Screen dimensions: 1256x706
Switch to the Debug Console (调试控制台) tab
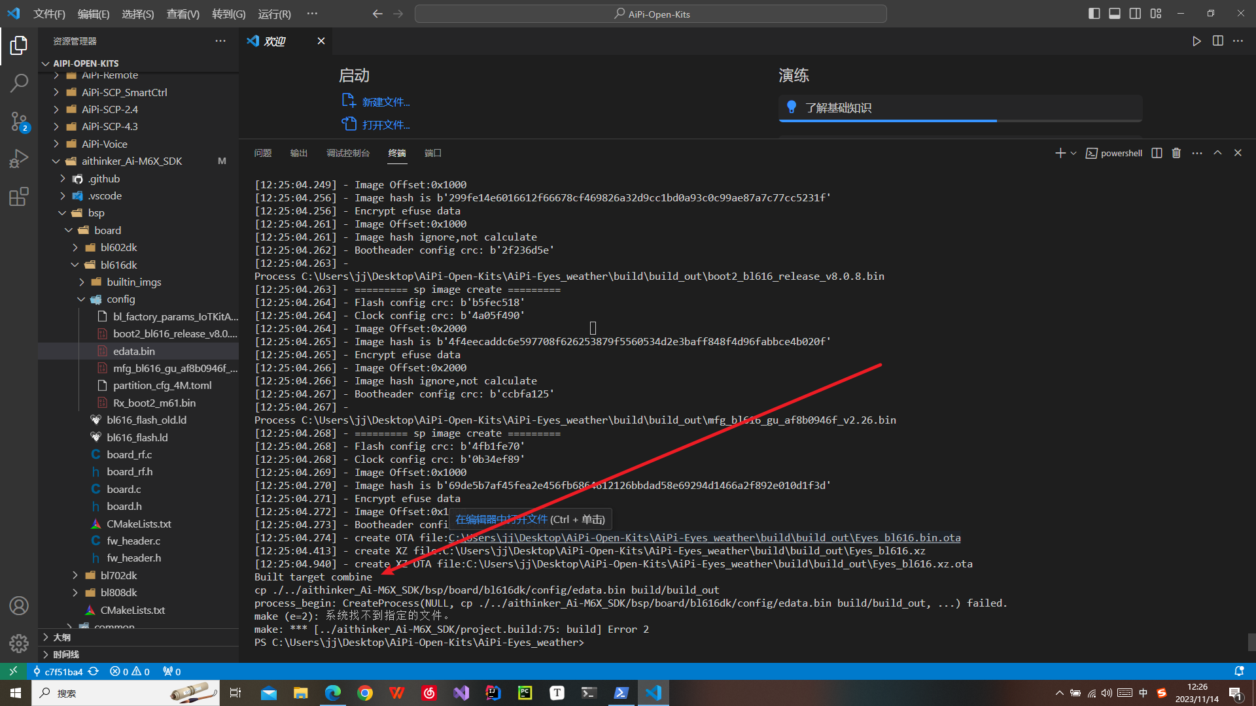click(x=348, y=153)
